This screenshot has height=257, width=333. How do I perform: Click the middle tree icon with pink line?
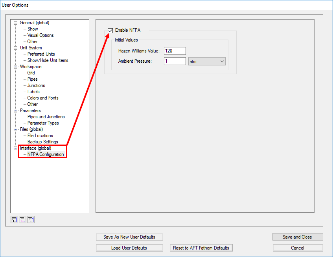tap(22, 220)
